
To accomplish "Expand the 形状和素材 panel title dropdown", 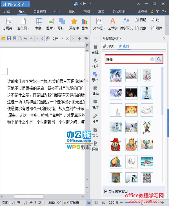I will pos(112,38).
